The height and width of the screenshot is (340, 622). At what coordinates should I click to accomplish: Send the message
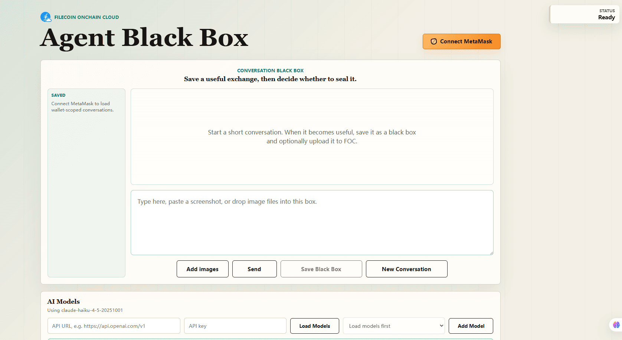click(x=254, y=269)
